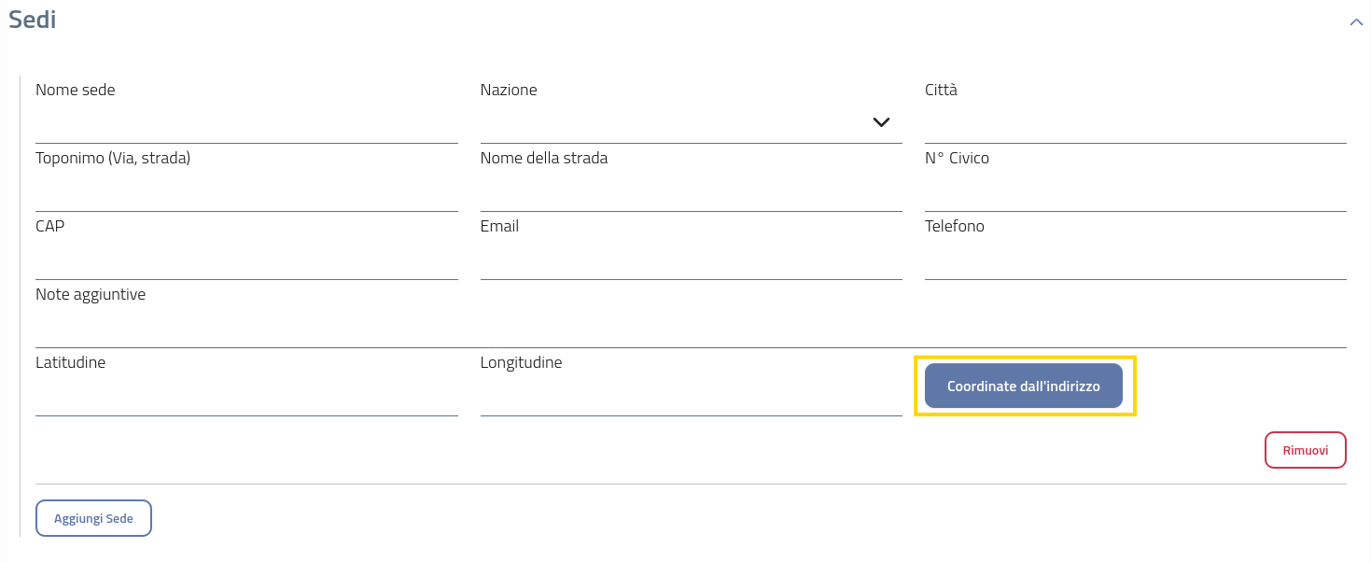Click the N° Civico input field
The image size is (1371, 562).
click(x=1135, y=193)
